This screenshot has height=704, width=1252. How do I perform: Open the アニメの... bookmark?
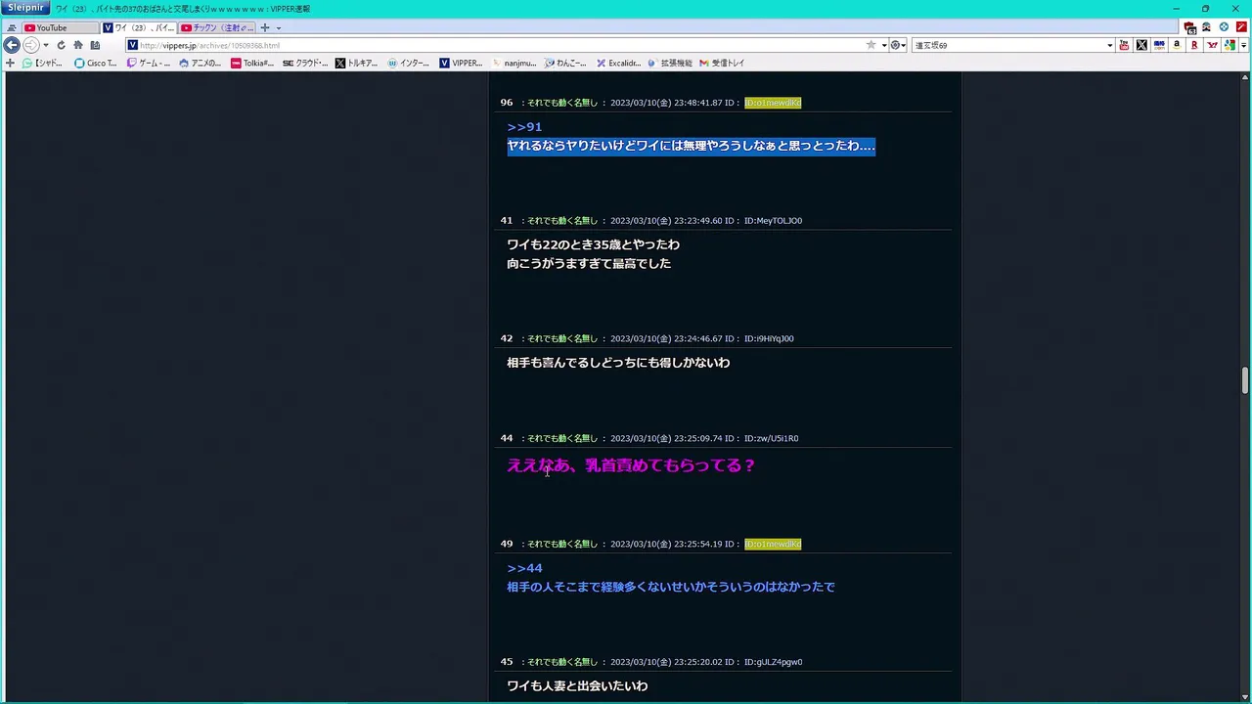(201, 63)
